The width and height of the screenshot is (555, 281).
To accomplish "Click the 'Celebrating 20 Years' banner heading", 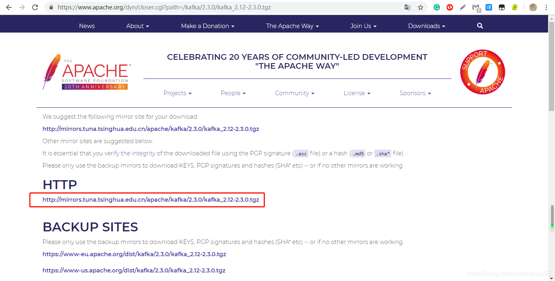I will pyautogui.click(x=297, y=61).
